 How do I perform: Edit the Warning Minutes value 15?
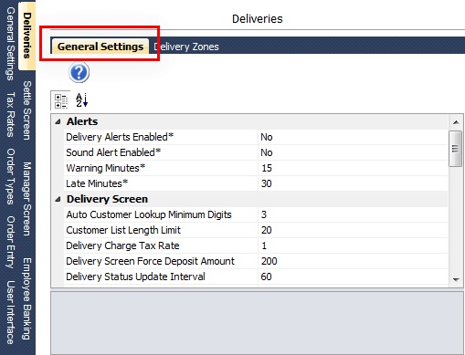click(354, 168)
